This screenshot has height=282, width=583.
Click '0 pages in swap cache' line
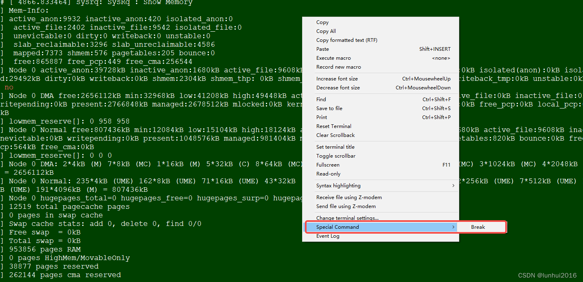click(x=56, y=215)
